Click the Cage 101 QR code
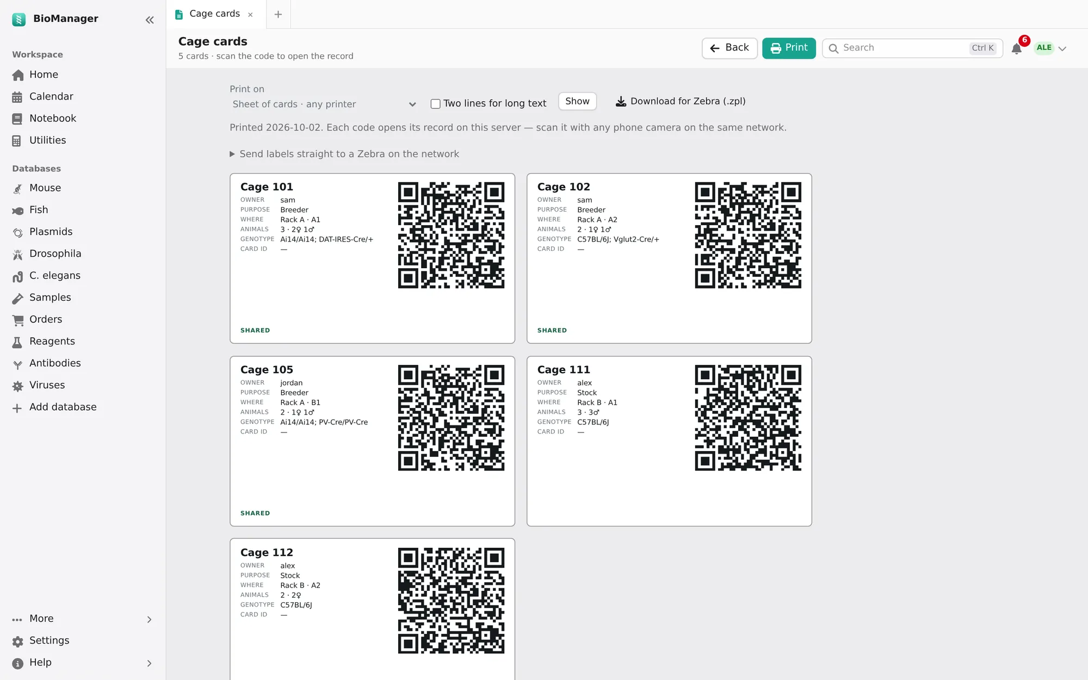1088x680 pixels. tap(451, 235)
